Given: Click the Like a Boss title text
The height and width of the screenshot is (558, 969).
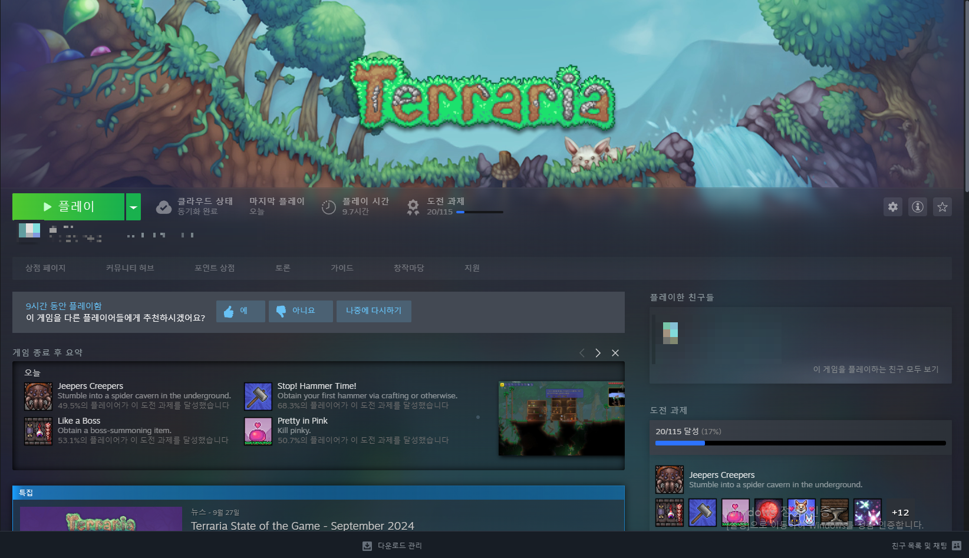Looking at the screenshot, I should point(79,421).
